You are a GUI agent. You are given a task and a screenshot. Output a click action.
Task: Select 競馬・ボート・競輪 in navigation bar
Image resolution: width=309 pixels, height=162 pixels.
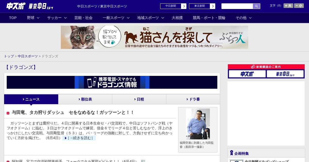[209, 18]
